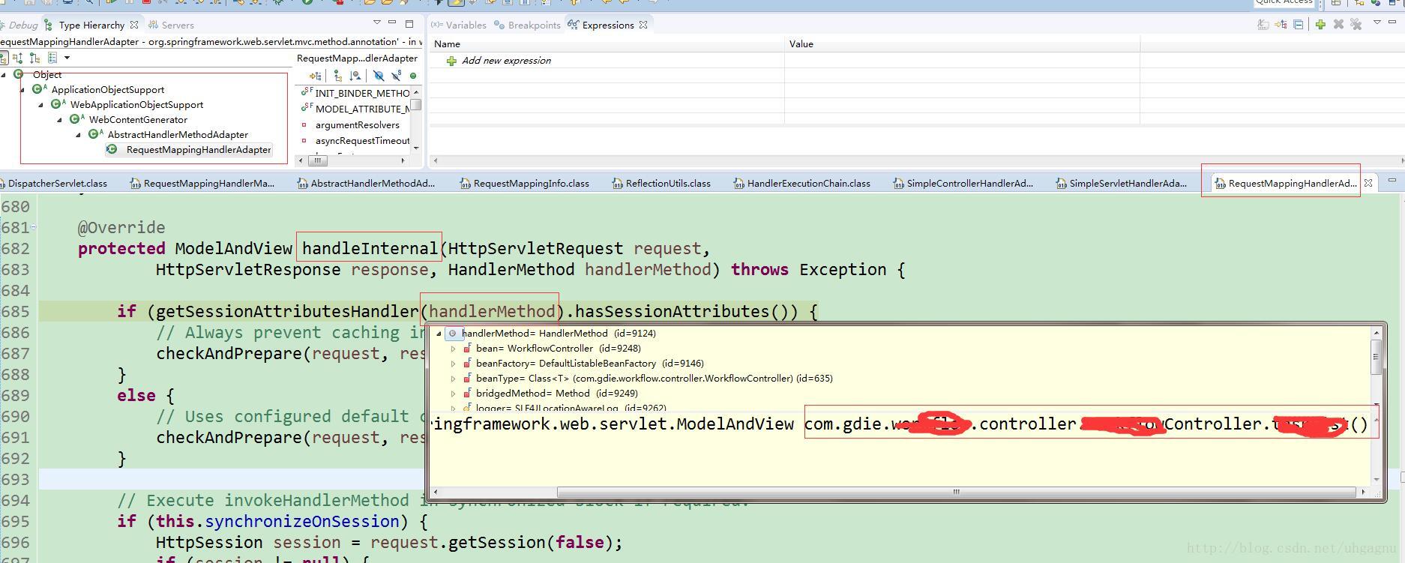Viewport: 1405px width, 563px height.
Task: Switch to the Debug tab
Action: tap(19, 25)
